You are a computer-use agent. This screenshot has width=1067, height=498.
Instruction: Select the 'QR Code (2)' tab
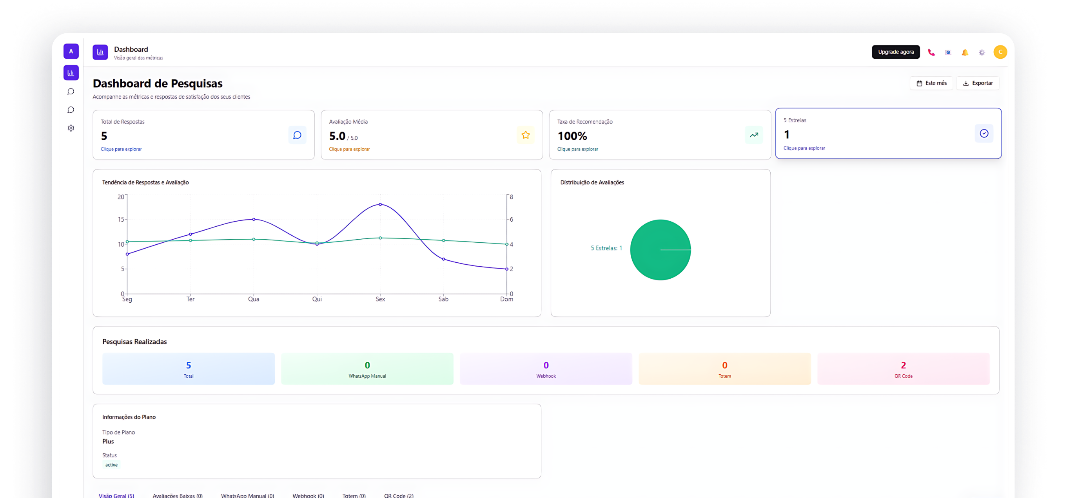(x=399, y=495)
